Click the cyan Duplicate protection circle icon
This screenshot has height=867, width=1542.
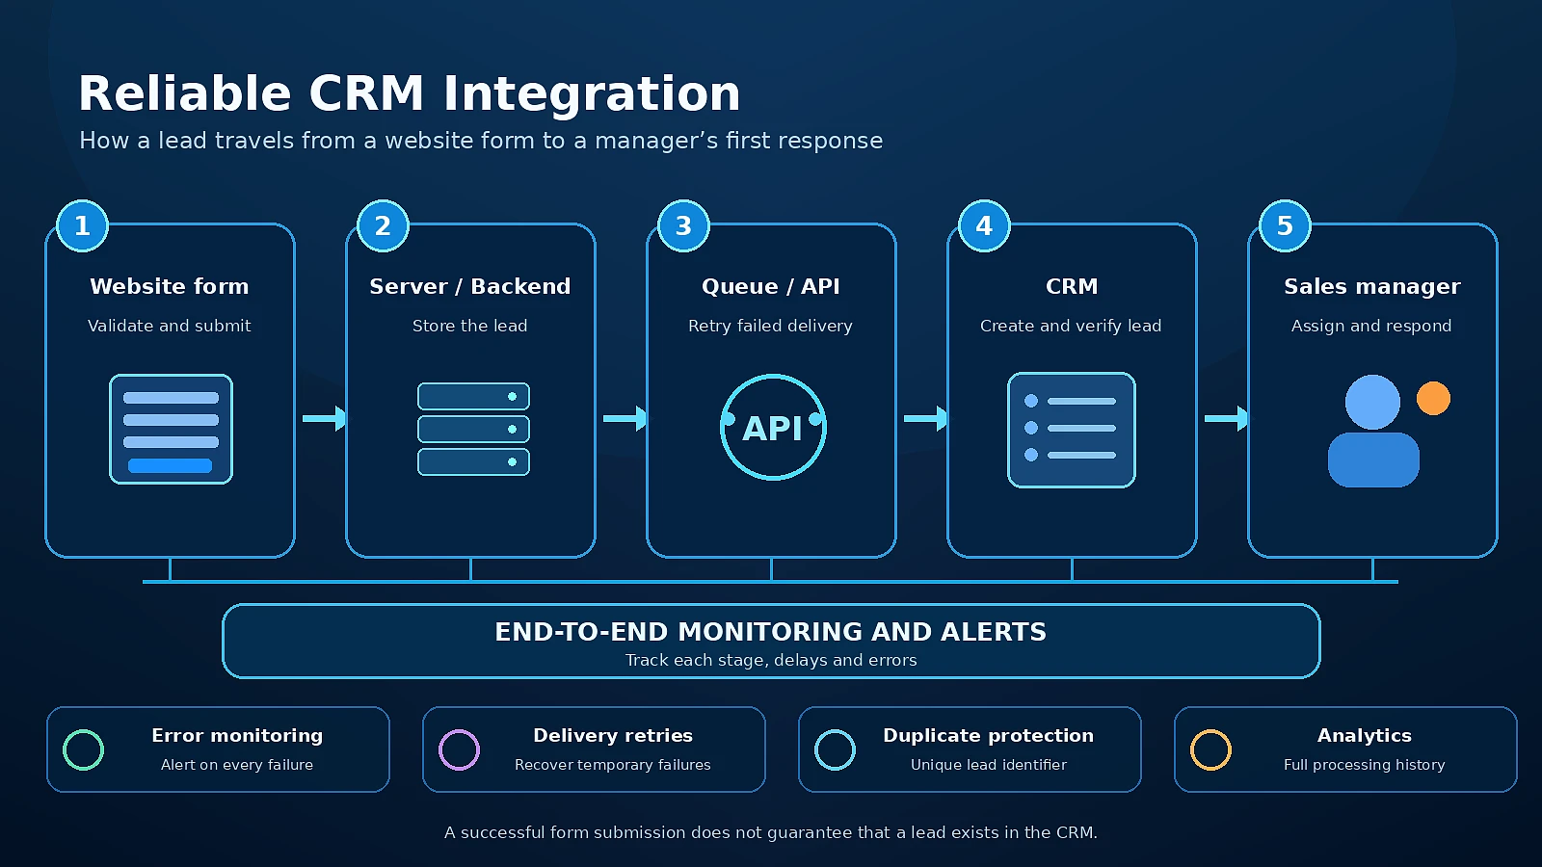click(835, 749)
